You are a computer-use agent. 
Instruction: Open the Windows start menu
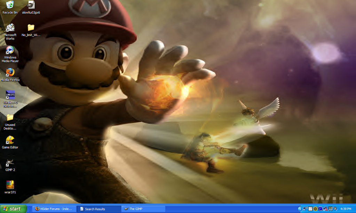13,209
